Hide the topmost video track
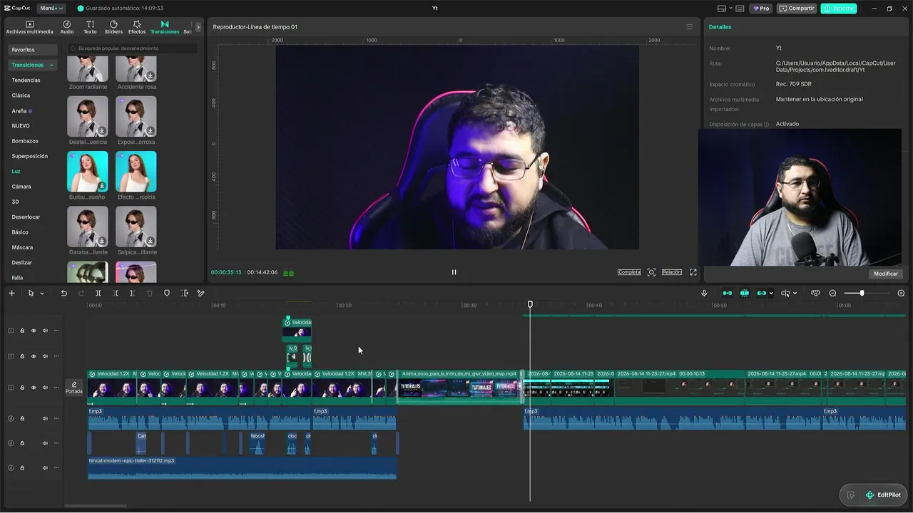The height and width of the screenshot is (513, 913). pyautogui.click(x=34, y=331)
